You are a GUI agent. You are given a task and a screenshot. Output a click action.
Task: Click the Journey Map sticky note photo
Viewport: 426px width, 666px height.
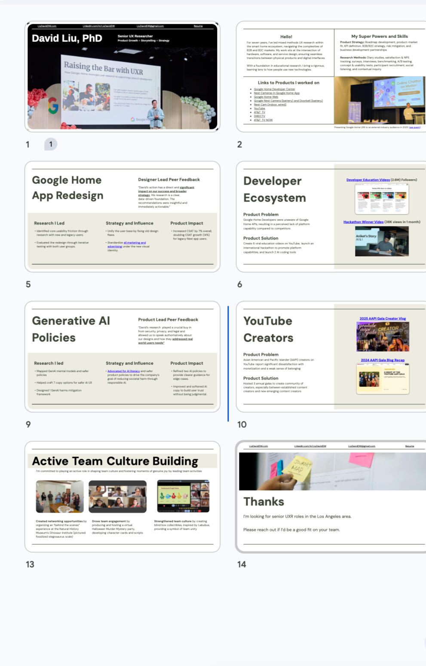tap(332, 471)
